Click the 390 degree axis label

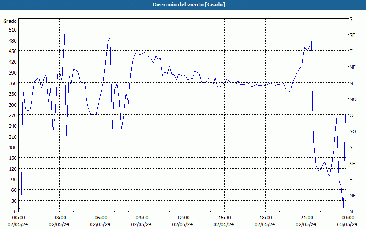tap(13, 73)
